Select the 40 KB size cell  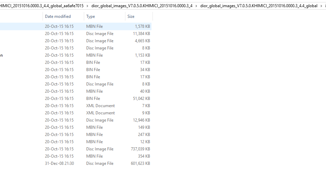coord(145,91)
